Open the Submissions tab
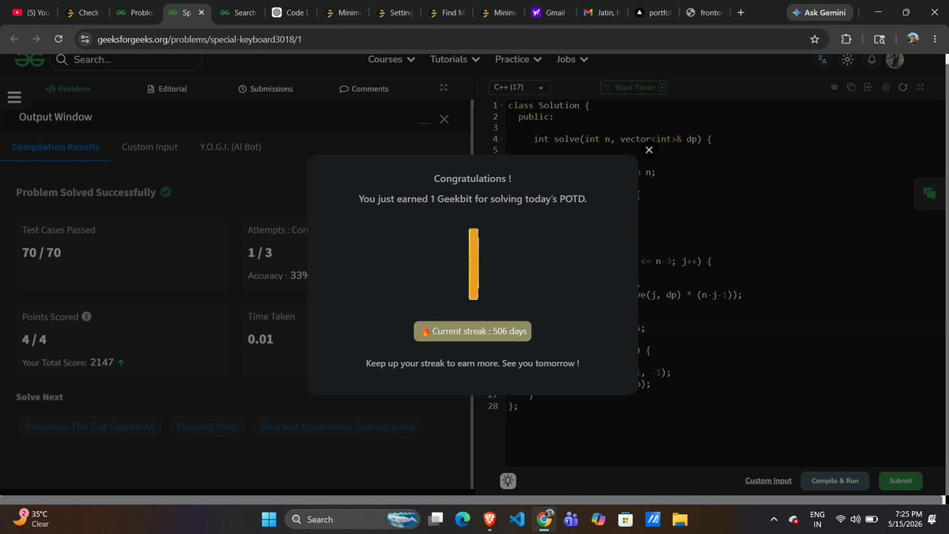The image size is (949, 534). pos(266,89)
